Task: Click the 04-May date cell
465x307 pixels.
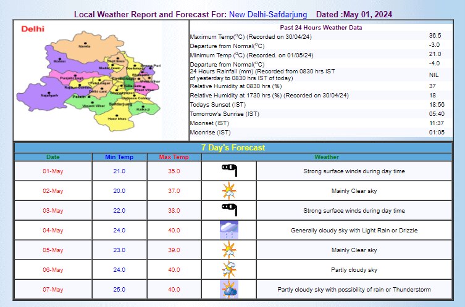Action: [52, 231]
